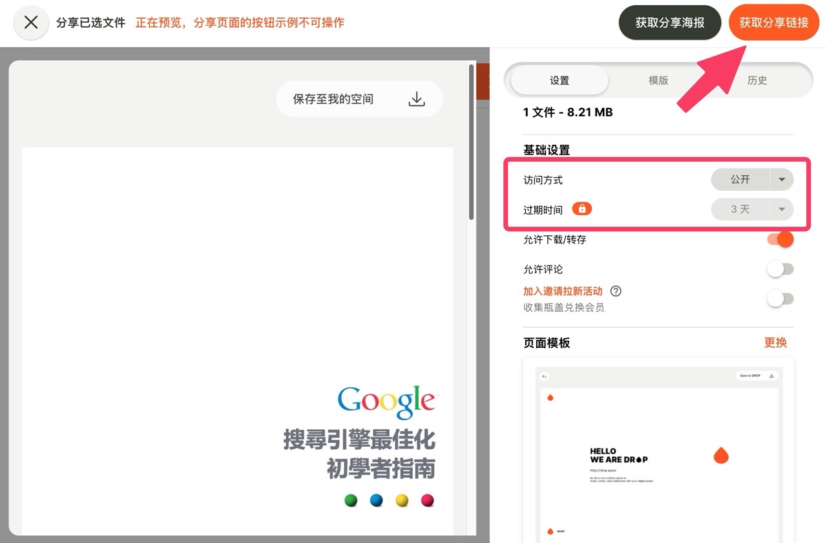Image resolution: width=827 pixels, height=543 pixels.
Task: Click the preview pane vertical scrollbar
Action: tap(472, 142)
